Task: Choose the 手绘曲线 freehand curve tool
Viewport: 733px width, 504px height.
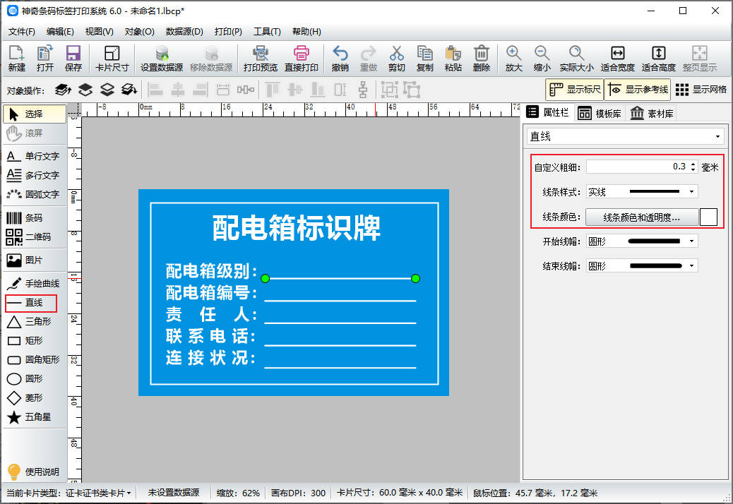Action: [x=34, y=283]
